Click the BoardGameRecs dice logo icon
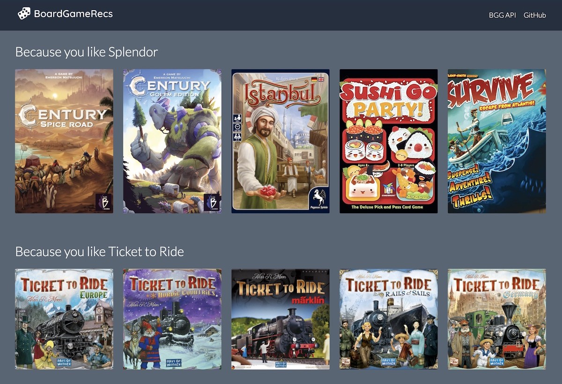562x384 pixels. pos(24,14)
